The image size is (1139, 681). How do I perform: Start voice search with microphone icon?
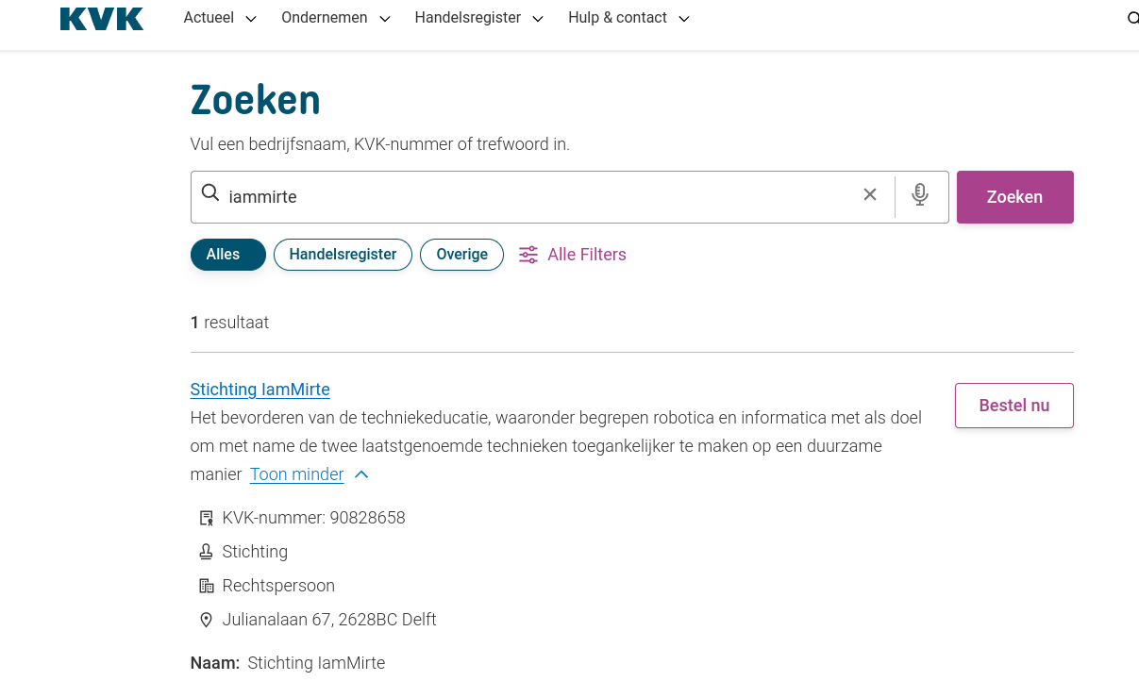[920, 195]
